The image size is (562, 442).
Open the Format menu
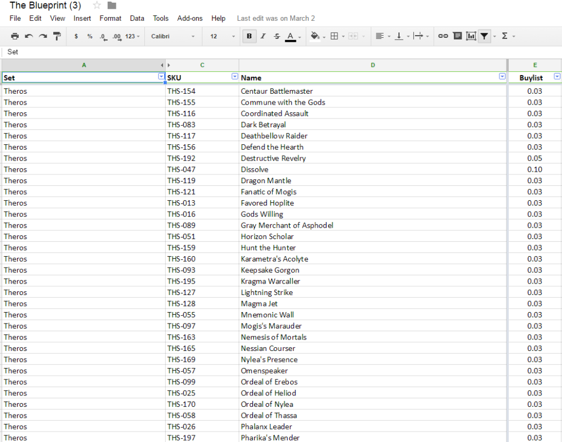pyautogui.click(x=110, y=18)
